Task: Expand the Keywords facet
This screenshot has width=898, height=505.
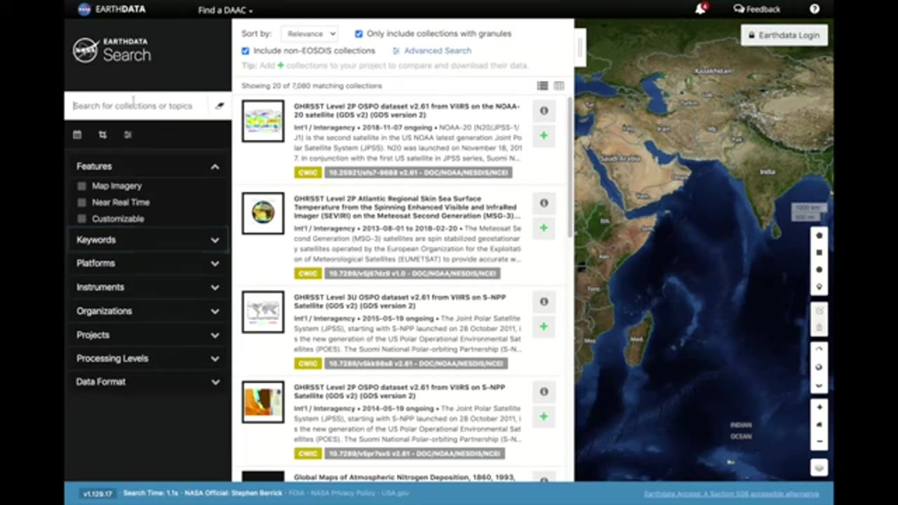Action: click(147, 240)
